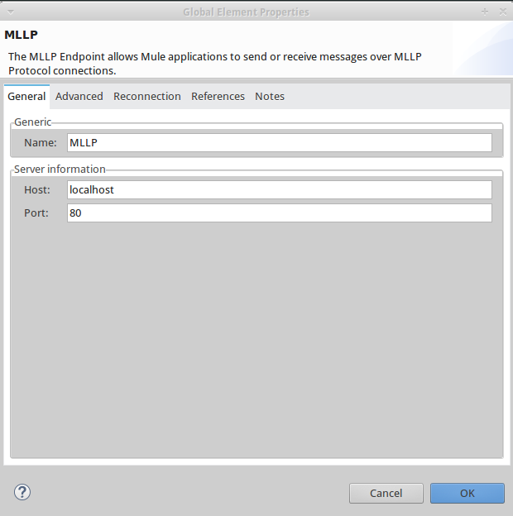Screen dimensions: 513x516
Task: Edit the Port field showing 80
Action: pos(280,213)
